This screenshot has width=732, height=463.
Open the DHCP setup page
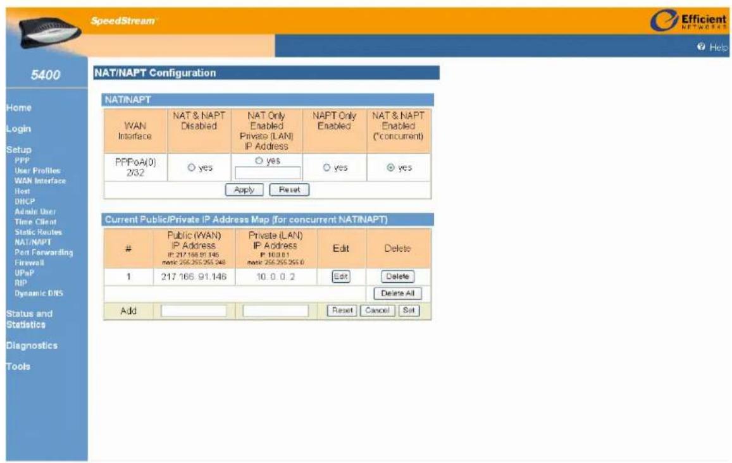click(x=25, y=202)
